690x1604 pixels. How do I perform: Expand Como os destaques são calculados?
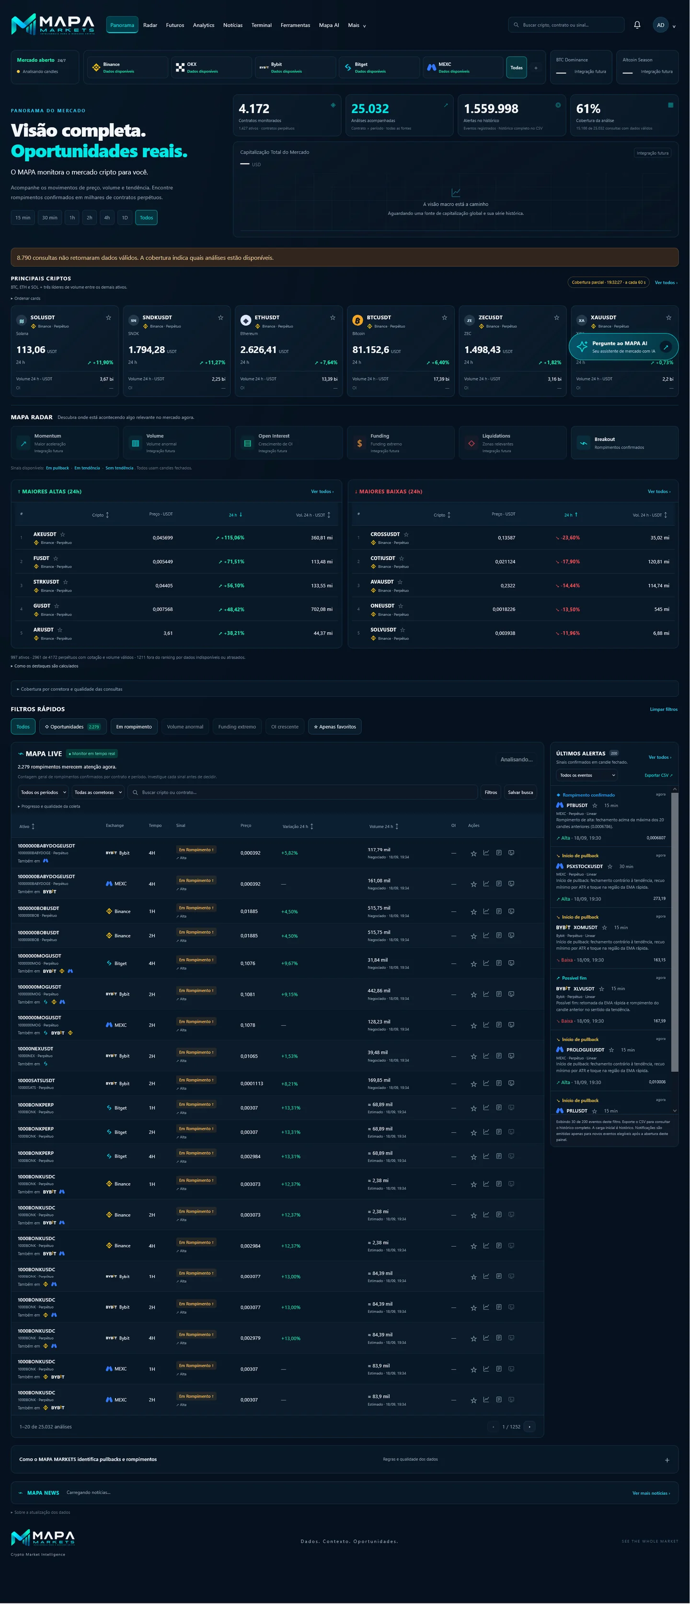tap(45, 666)
